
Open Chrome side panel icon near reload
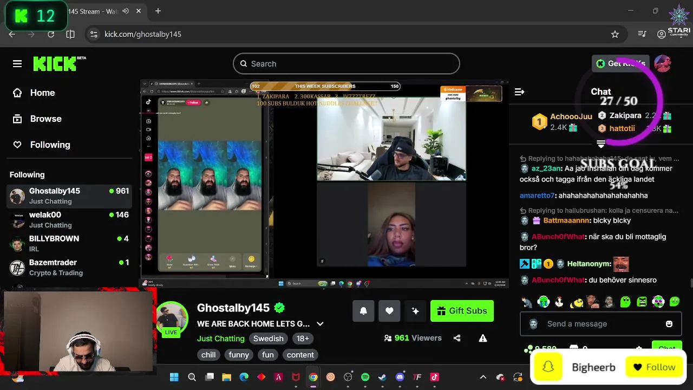(x=70, y=34)
